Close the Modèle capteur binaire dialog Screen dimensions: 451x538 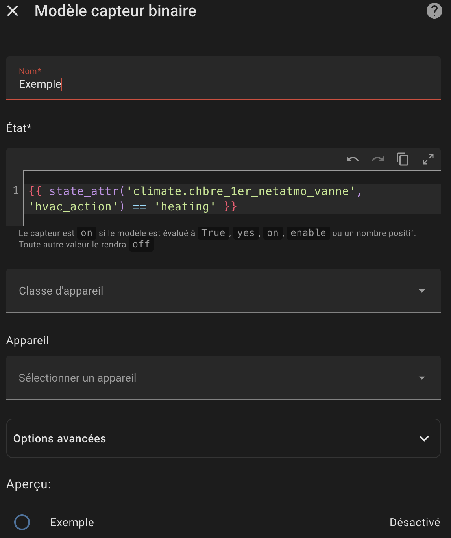click(x=13, y=11)
